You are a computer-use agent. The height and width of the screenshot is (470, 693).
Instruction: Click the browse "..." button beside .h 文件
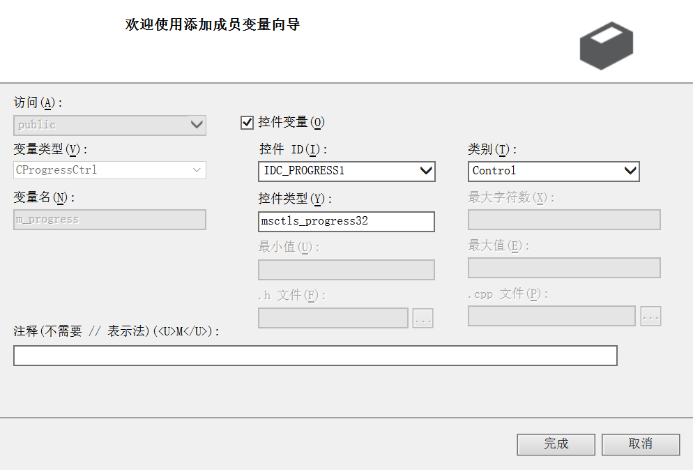422,317
